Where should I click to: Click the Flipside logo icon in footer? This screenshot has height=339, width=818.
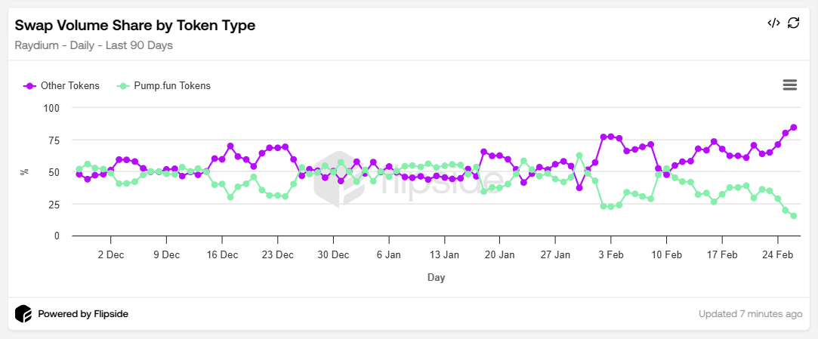tap(23, 313)
